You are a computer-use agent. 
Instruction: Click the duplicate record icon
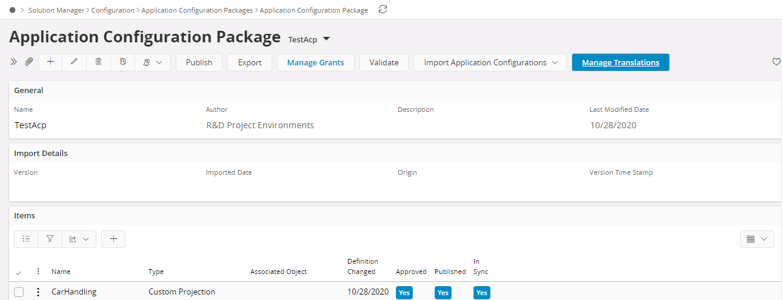coord(122,62)
